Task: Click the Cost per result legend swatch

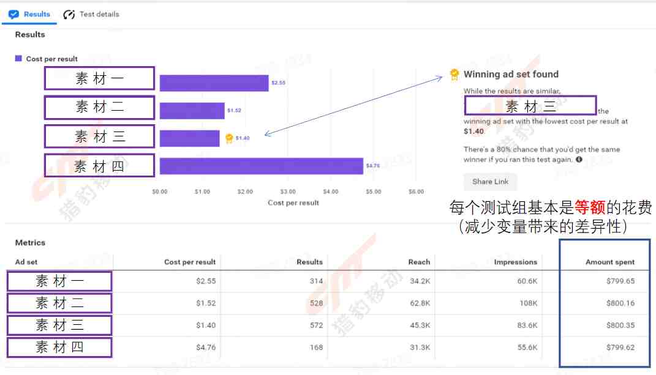Action: click(18, 59)
